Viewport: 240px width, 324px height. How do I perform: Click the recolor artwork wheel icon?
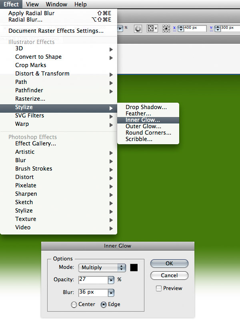(138, 29)
